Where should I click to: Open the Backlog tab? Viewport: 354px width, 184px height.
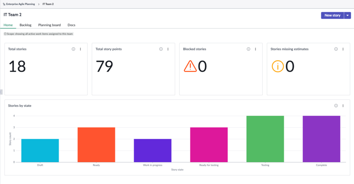(25, 25)
